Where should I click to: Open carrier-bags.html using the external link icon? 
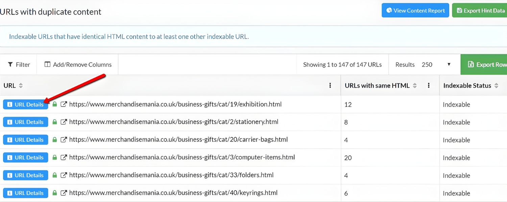64,140
